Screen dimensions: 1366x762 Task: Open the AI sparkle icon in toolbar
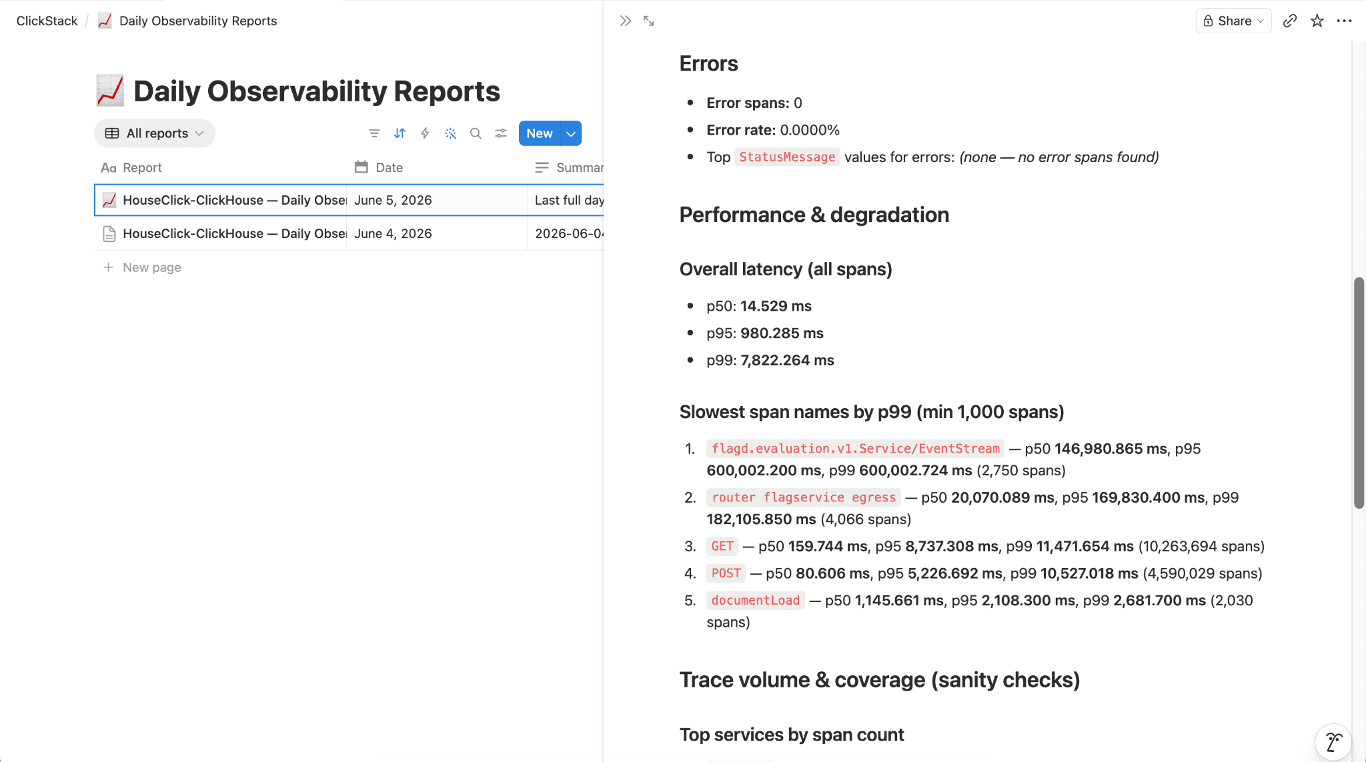[x=451, y=133]
